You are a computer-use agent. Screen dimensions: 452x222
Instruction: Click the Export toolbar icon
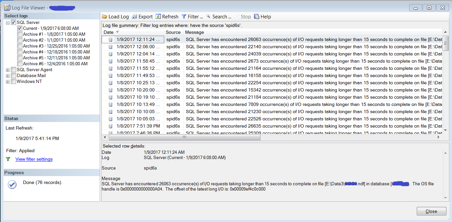(x=134, y=17)
